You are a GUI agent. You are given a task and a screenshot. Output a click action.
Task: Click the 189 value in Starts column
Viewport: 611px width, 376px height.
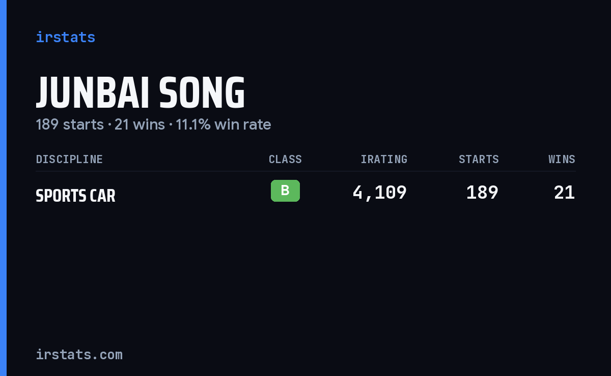[482, 193]
